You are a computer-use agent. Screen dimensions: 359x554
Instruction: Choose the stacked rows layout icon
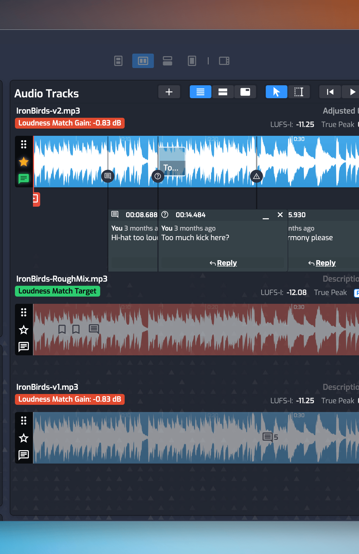(x=167, y=61)
